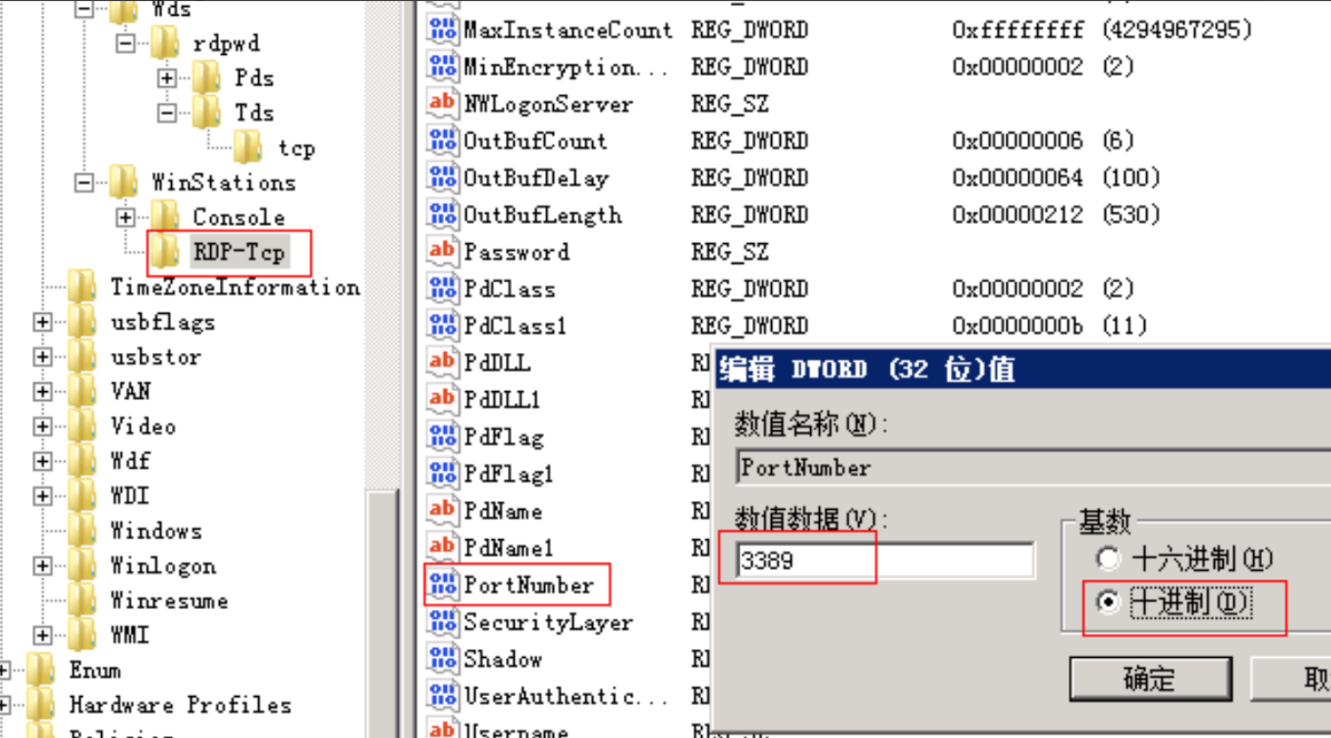
Task: Select TimeZoneInformation key in tree
Action: coord(234,287)
